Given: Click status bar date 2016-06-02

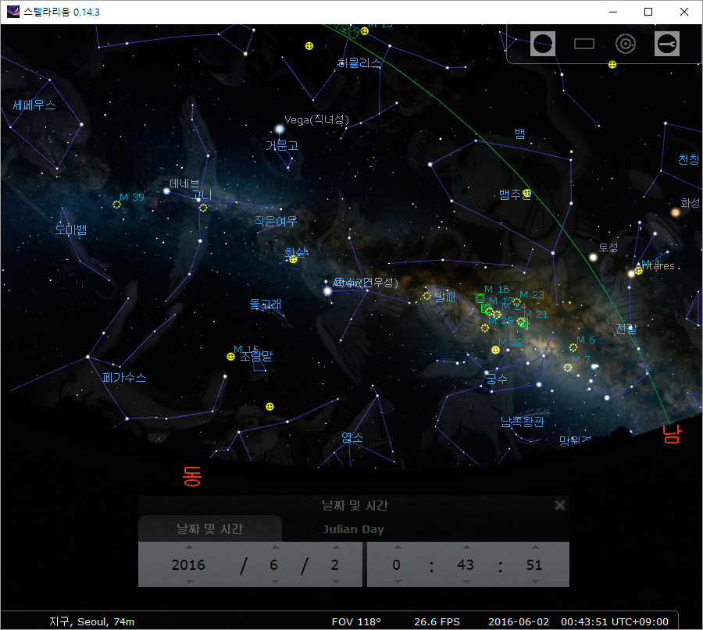Looking at the screenshot, I should coord(519,621).
